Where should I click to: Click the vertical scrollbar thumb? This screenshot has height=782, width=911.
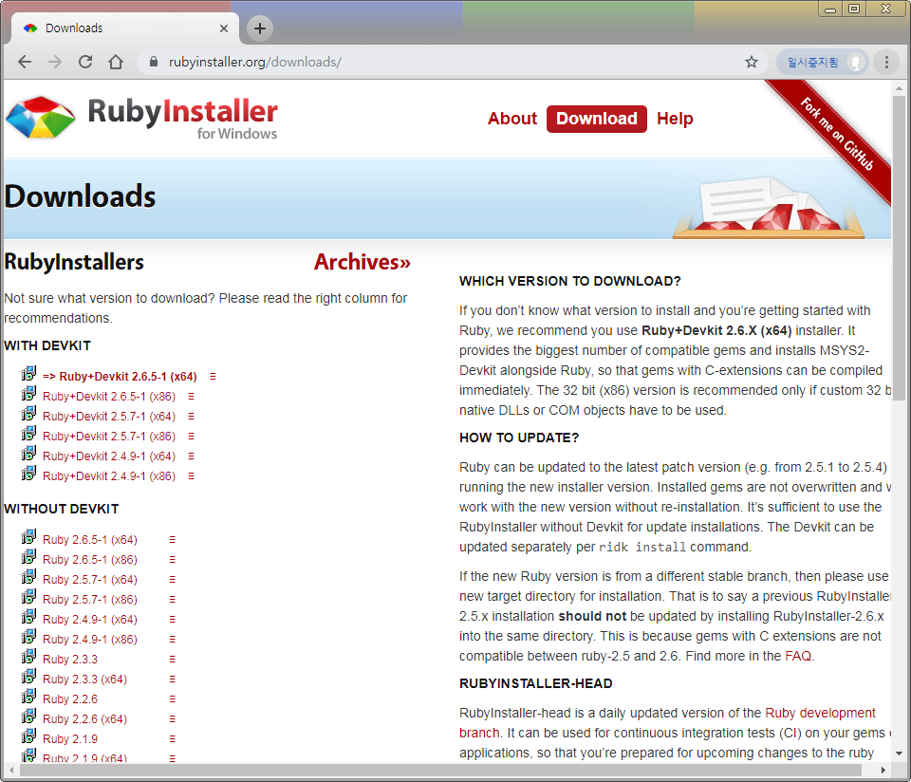click(899, 249)
